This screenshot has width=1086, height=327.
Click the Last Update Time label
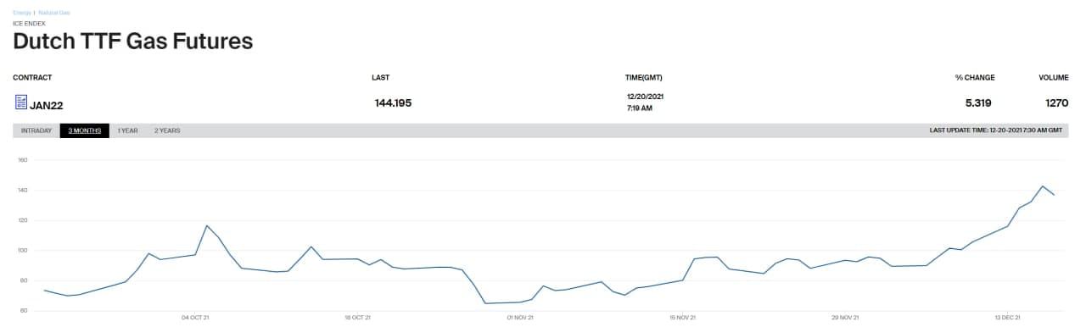point(996,130)
